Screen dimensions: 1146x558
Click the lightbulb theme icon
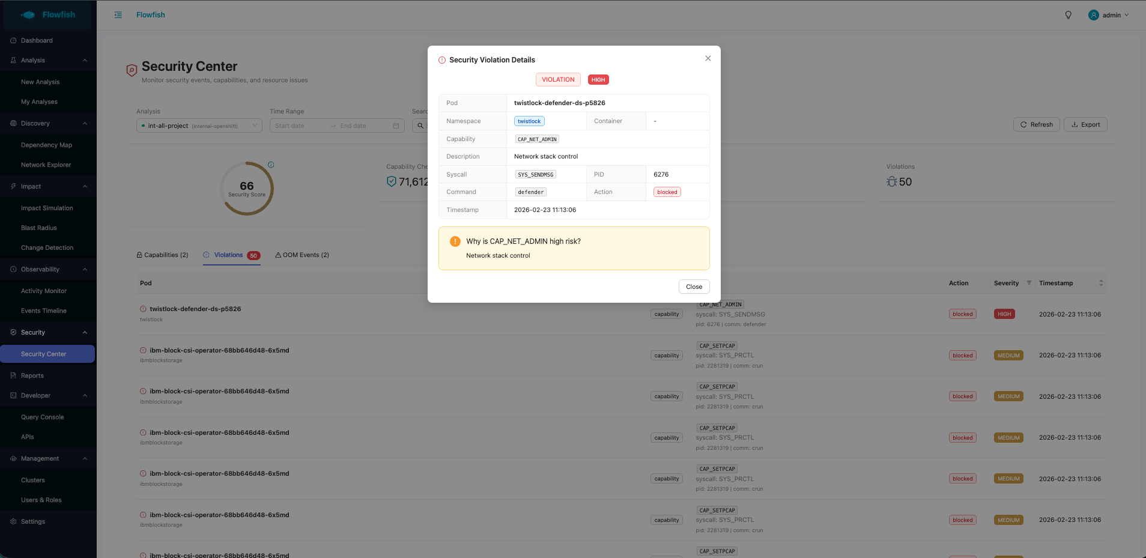coord(1068,15)
